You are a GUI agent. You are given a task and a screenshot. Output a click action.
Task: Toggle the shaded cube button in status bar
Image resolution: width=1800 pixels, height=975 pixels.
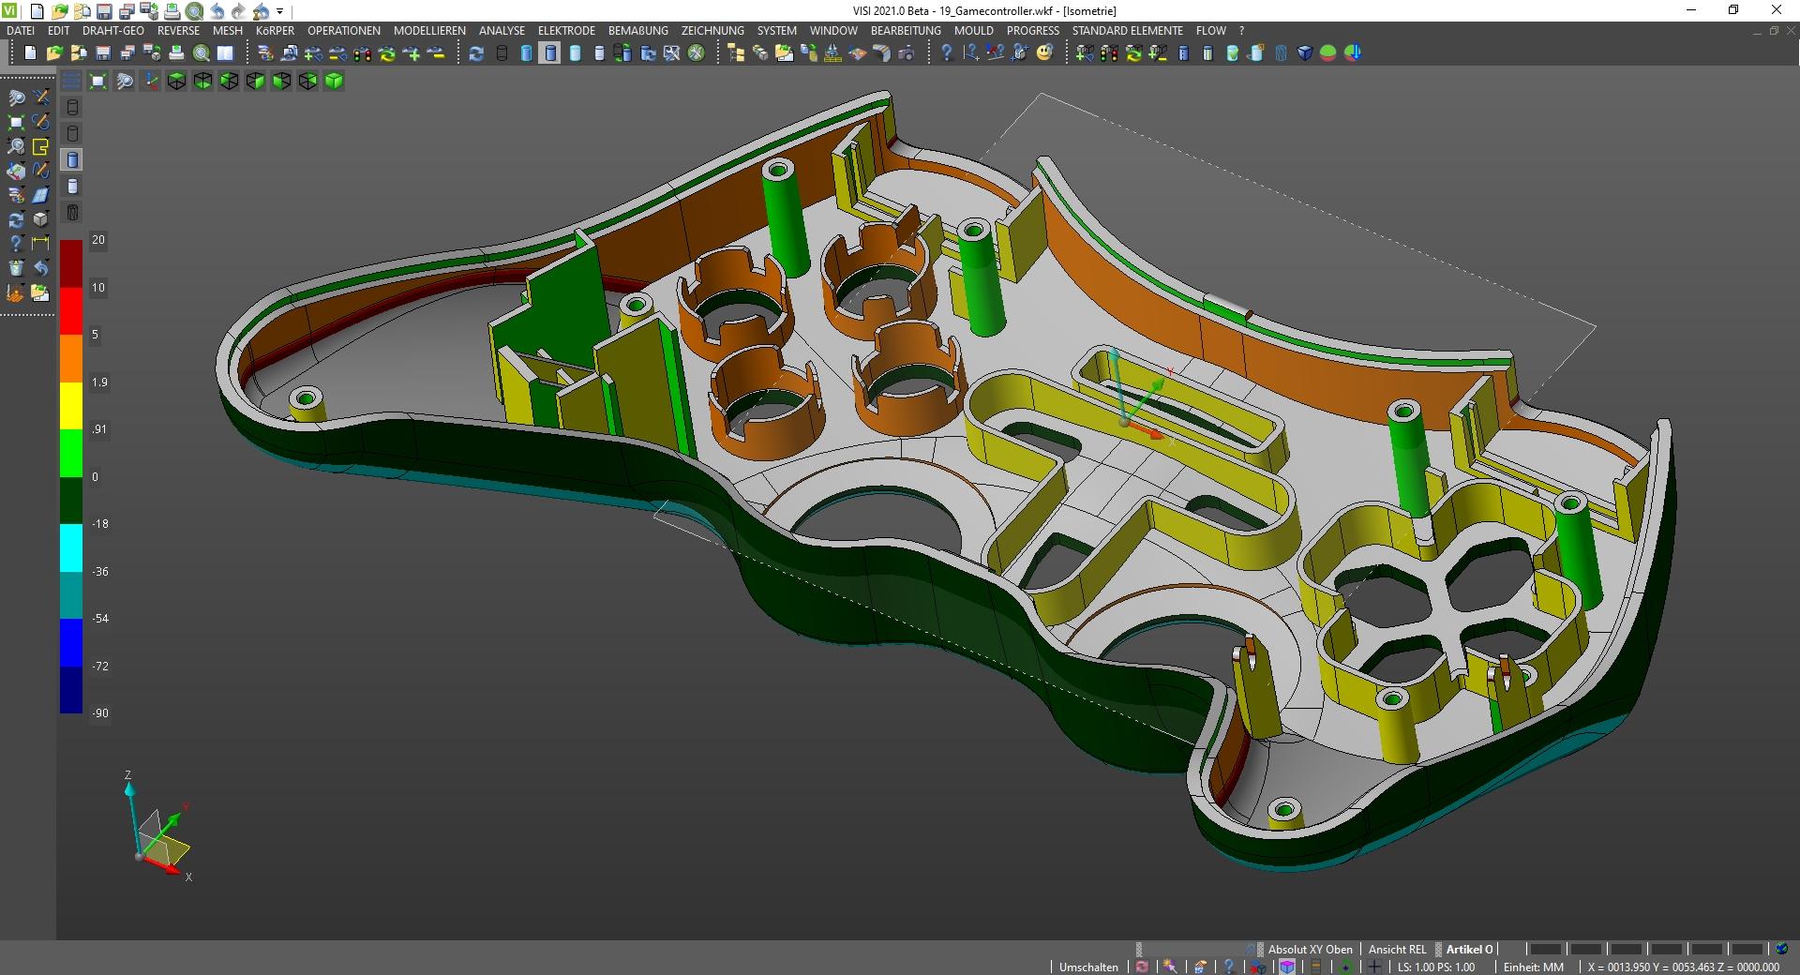tap(1287, 967)
